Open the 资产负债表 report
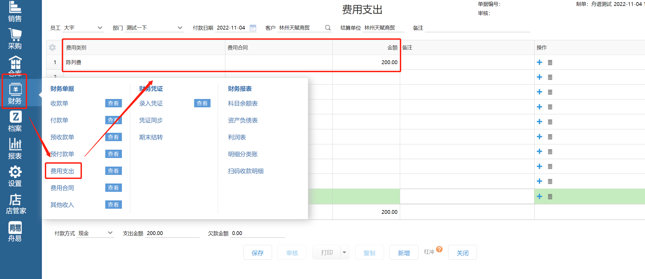645x279 pixels. pyautogui.click(x=243, y=120)
